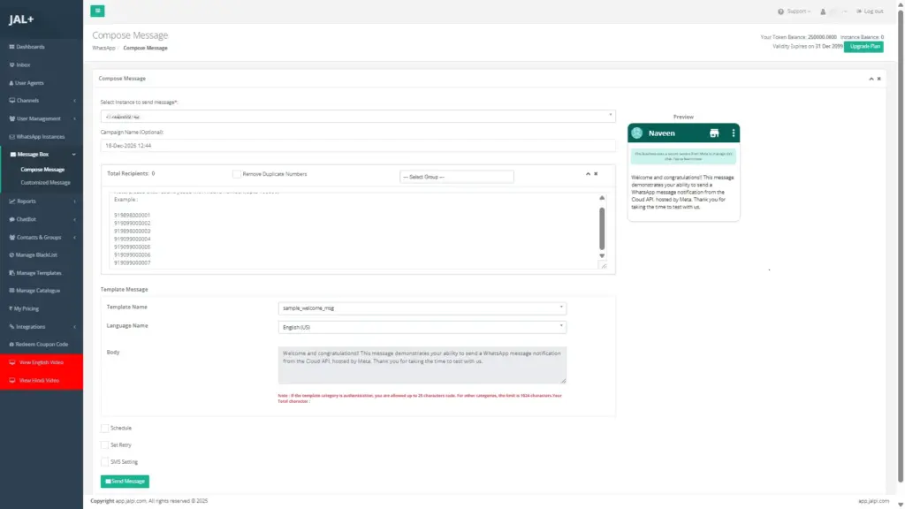The image size is (905, 509).
Task: Enable Remove Duplicate Numbers
Action: point(235,174)
